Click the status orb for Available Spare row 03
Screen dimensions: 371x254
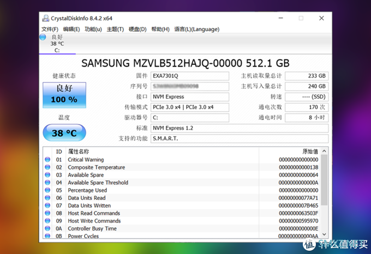[x=47, y=175]
